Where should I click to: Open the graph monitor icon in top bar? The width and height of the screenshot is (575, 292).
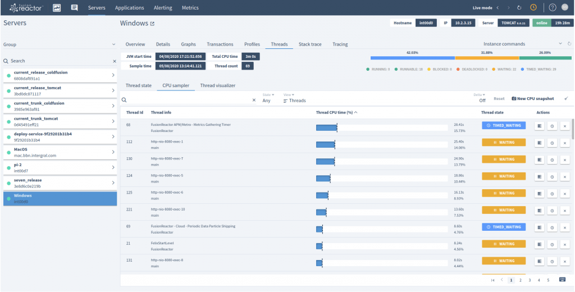tap(57, 8)
